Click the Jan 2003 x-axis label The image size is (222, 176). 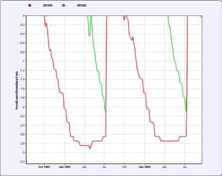65,167
